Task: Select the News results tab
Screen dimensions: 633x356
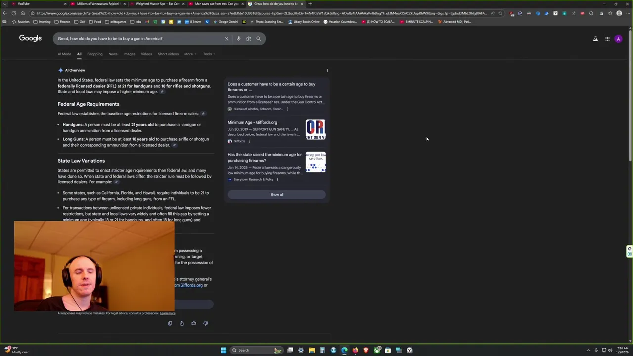Action: pos(113,54)
